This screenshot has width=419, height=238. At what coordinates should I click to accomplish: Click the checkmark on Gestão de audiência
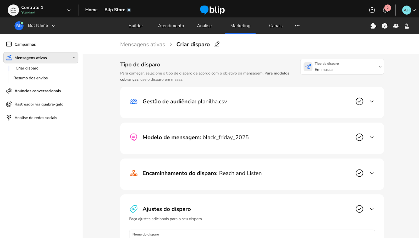click(x=359, y=102)
